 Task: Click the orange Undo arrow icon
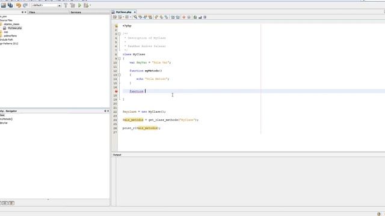pyautogui.click(x=19, y=5)
